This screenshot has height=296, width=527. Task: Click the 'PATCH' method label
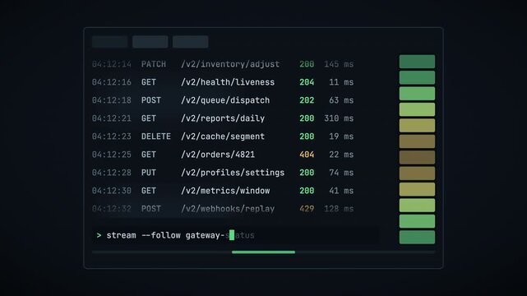pos(154,64)
